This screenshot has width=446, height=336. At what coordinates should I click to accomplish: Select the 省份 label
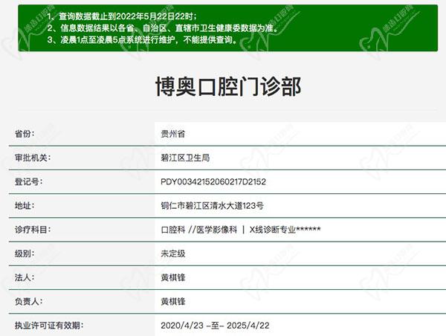pos(25,133)
